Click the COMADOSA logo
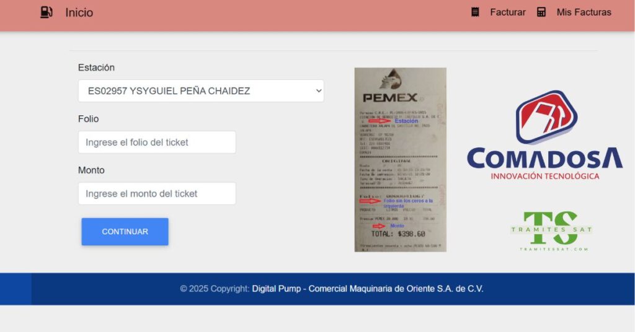Screen dimensions: 635x332 coord(544,135)
